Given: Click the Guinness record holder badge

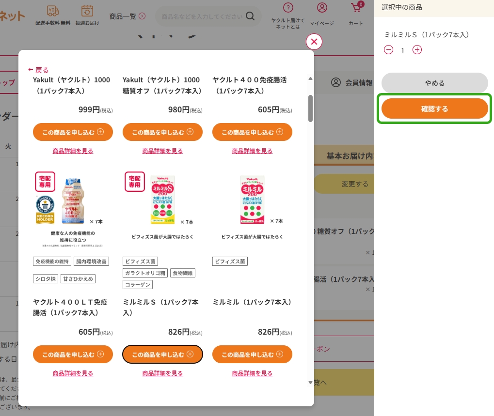Looking at the screenshot, I should (x=45, y=210).
